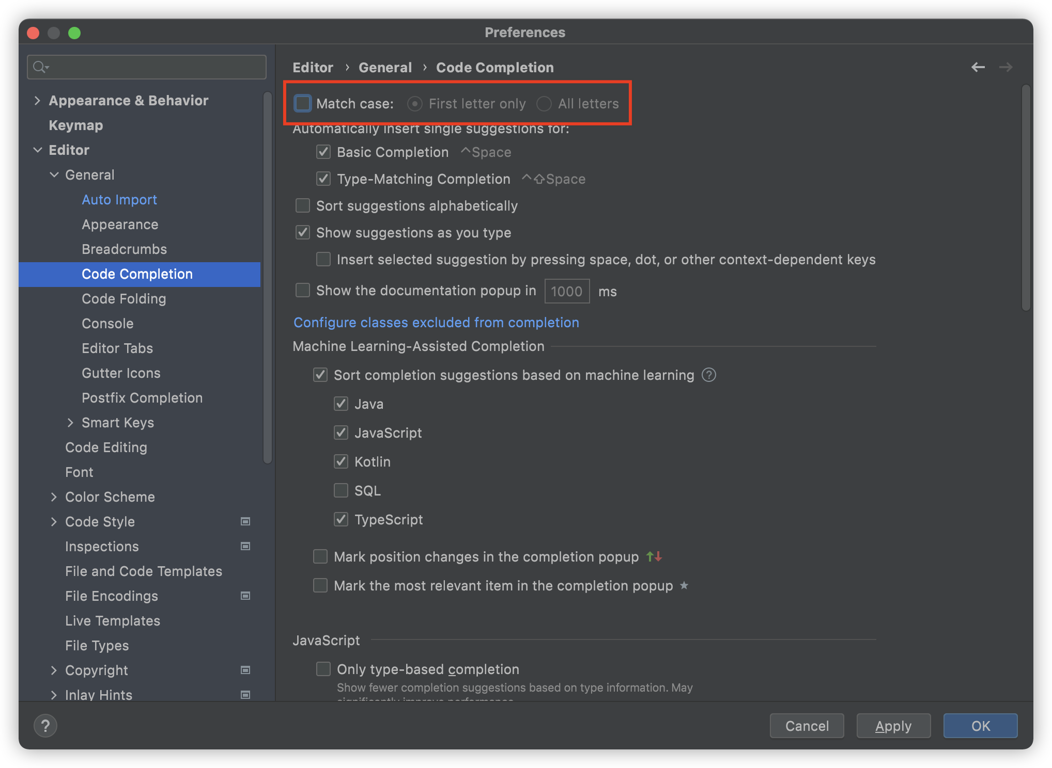Uncheck Java machine learning completion
The height and width of the screenshot is (768, 1052).
click(341, 404)
